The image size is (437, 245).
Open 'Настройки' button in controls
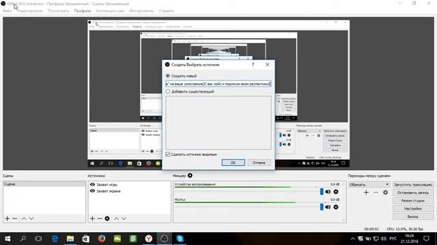(x=413, y=208)
